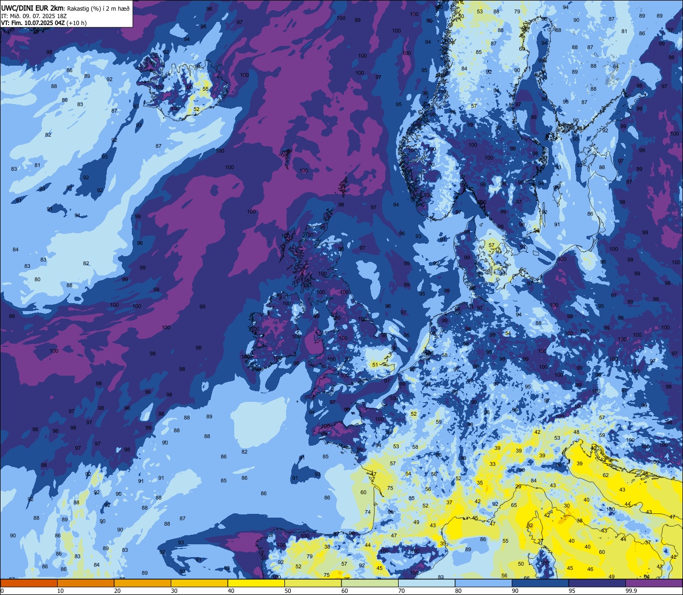Click the humidity value '29' in northwest Italy

tap(518, 486)
